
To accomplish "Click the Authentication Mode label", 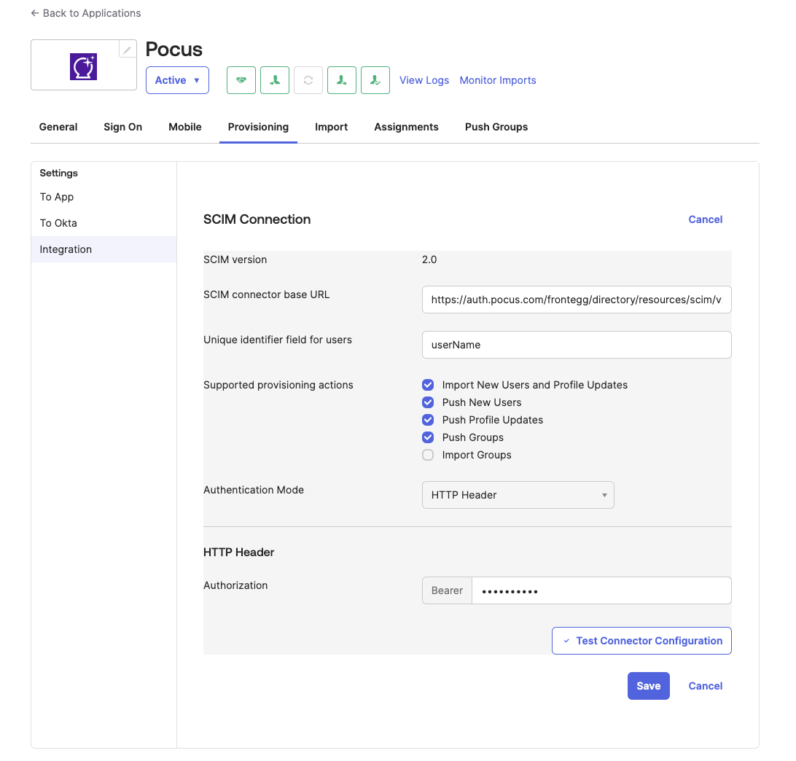I will [x=254, y=490].
